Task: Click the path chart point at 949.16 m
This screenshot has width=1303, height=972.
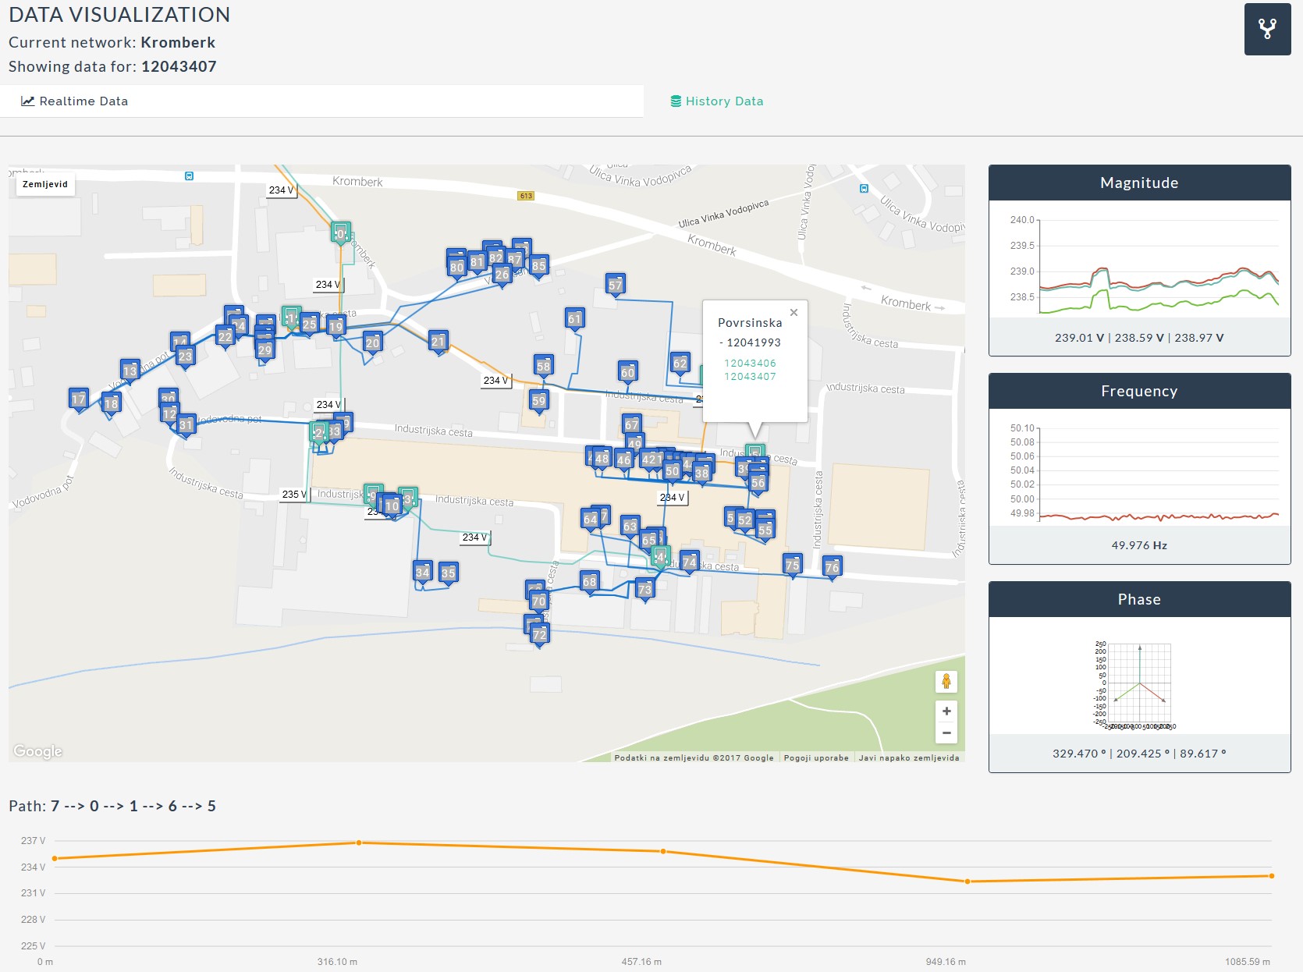Action: [x=967, y=882]
